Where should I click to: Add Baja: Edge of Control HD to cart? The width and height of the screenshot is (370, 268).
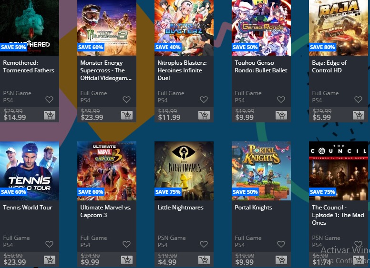point(359,115)
